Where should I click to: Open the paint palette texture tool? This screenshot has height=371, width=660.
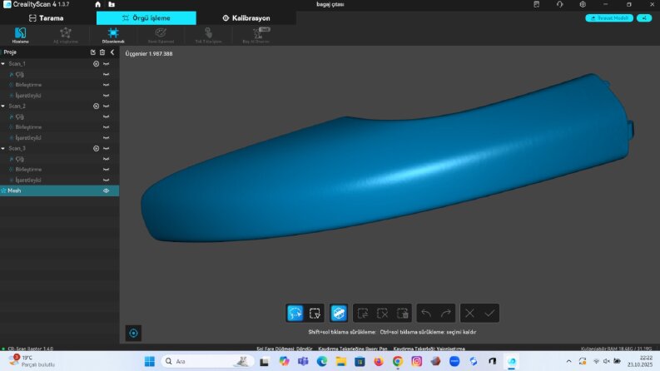click(161, 35)
